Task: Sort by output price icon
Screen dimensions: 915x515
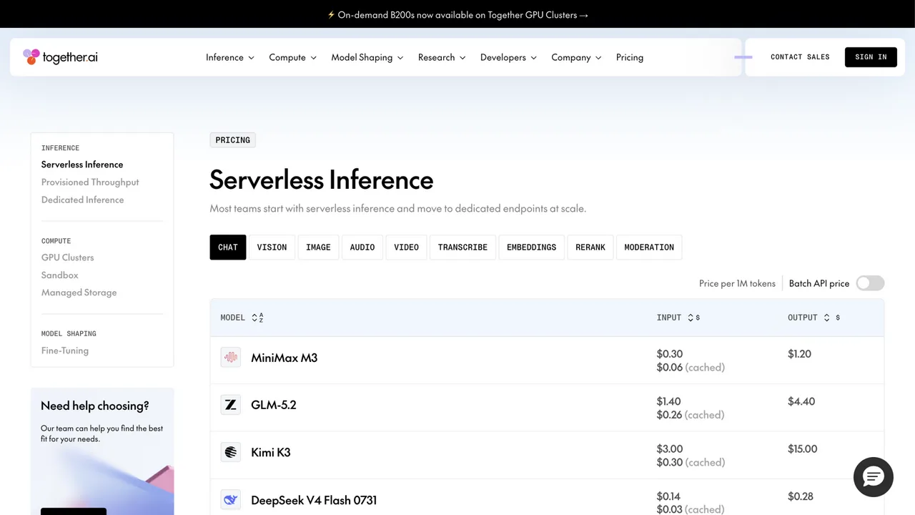Action: coord(832,318)
